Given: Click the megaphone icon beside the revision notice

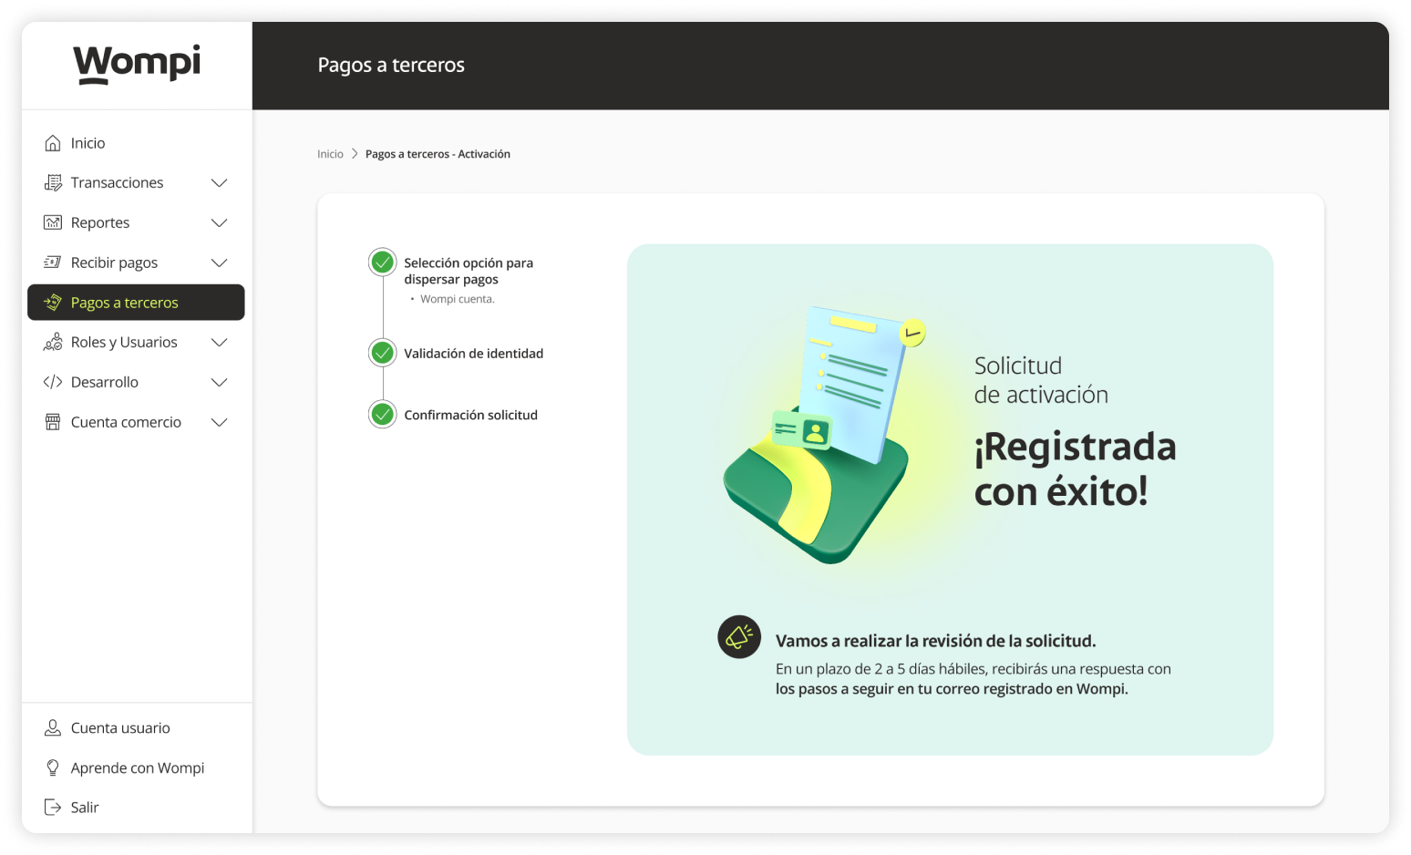Looking at the screenshot, I should point(739,637).
